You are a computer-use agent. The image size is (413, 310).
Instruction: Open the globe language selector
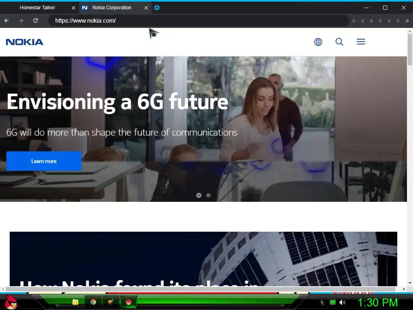pyautogui.click(x=318, y=42)
